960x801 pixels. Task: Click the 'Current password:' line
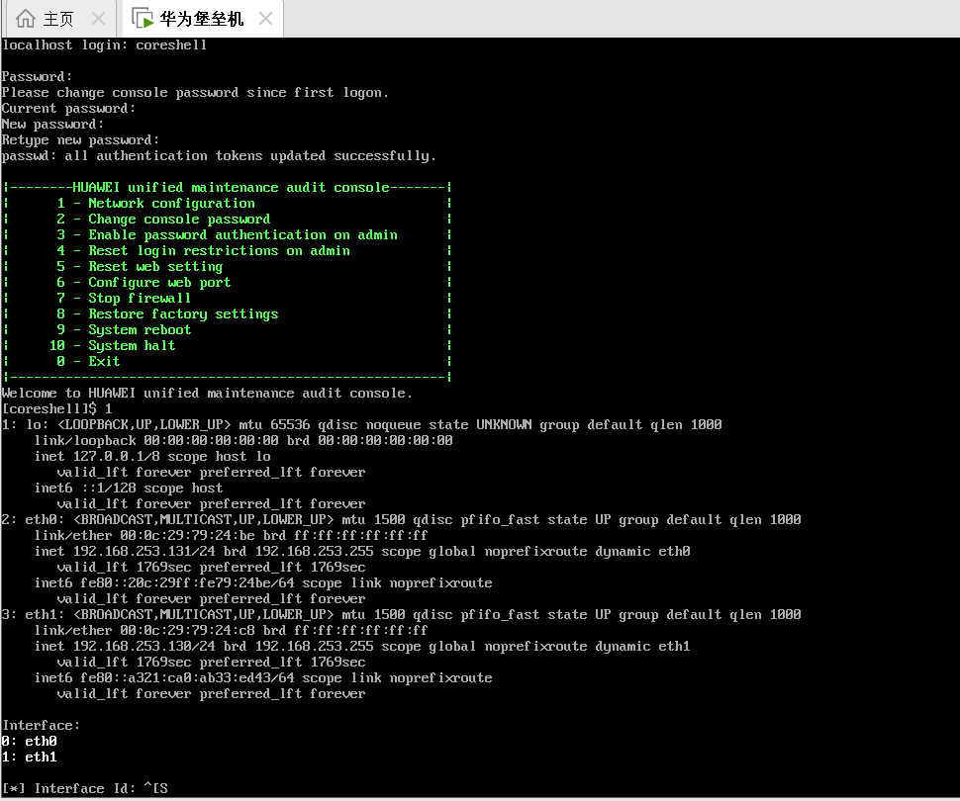68,109
